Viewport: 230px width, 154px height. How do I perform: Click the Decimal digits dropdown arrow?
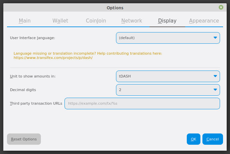[215, 90]
